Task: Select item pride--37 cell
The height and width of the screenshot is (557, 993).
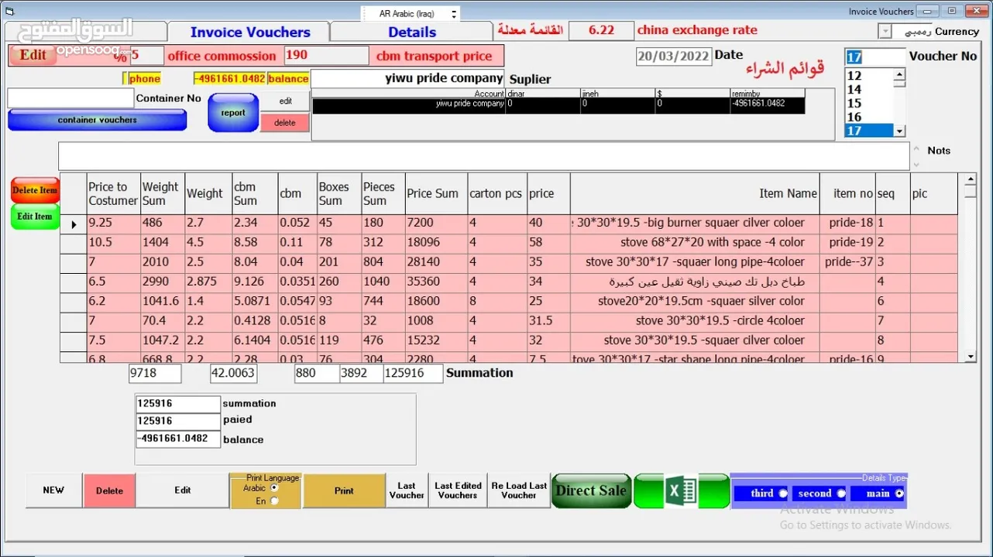Action: click(x=848, y=262)
